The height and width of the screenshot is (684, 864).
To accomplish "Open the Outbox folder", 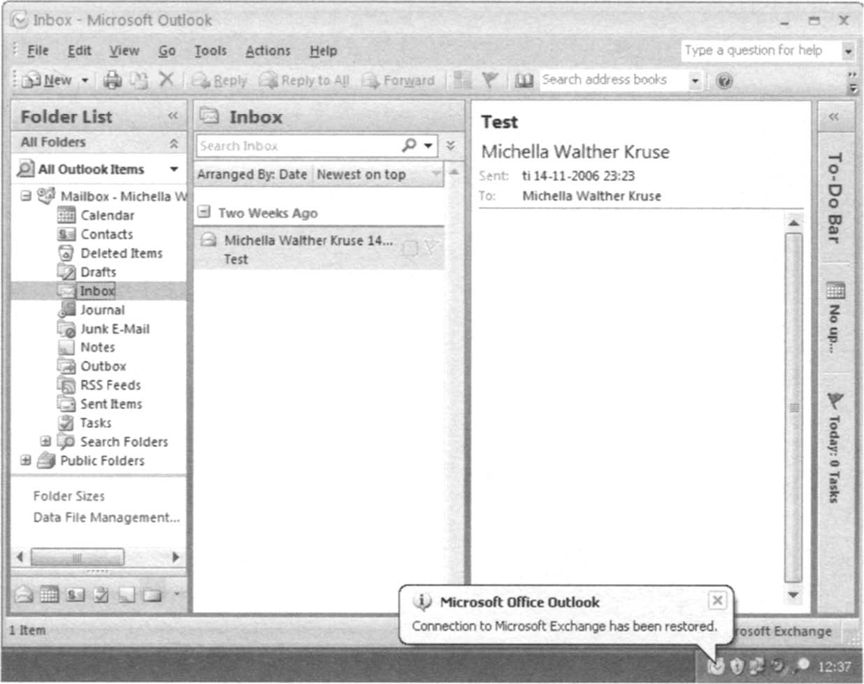I will pos(103,366).
